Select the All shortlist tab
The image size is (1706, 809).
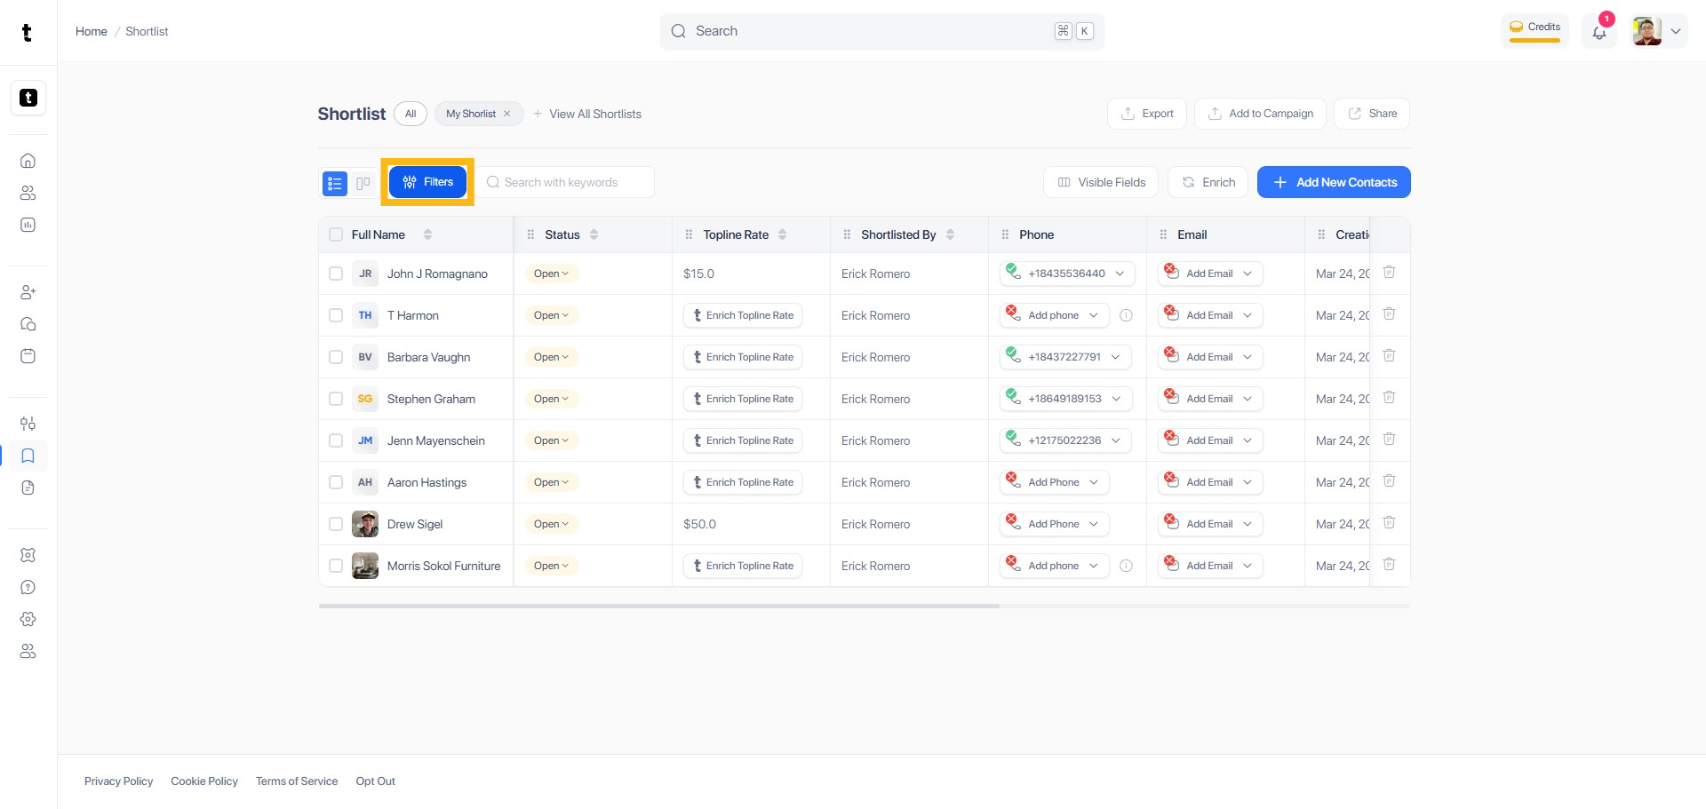coord(411,114)
